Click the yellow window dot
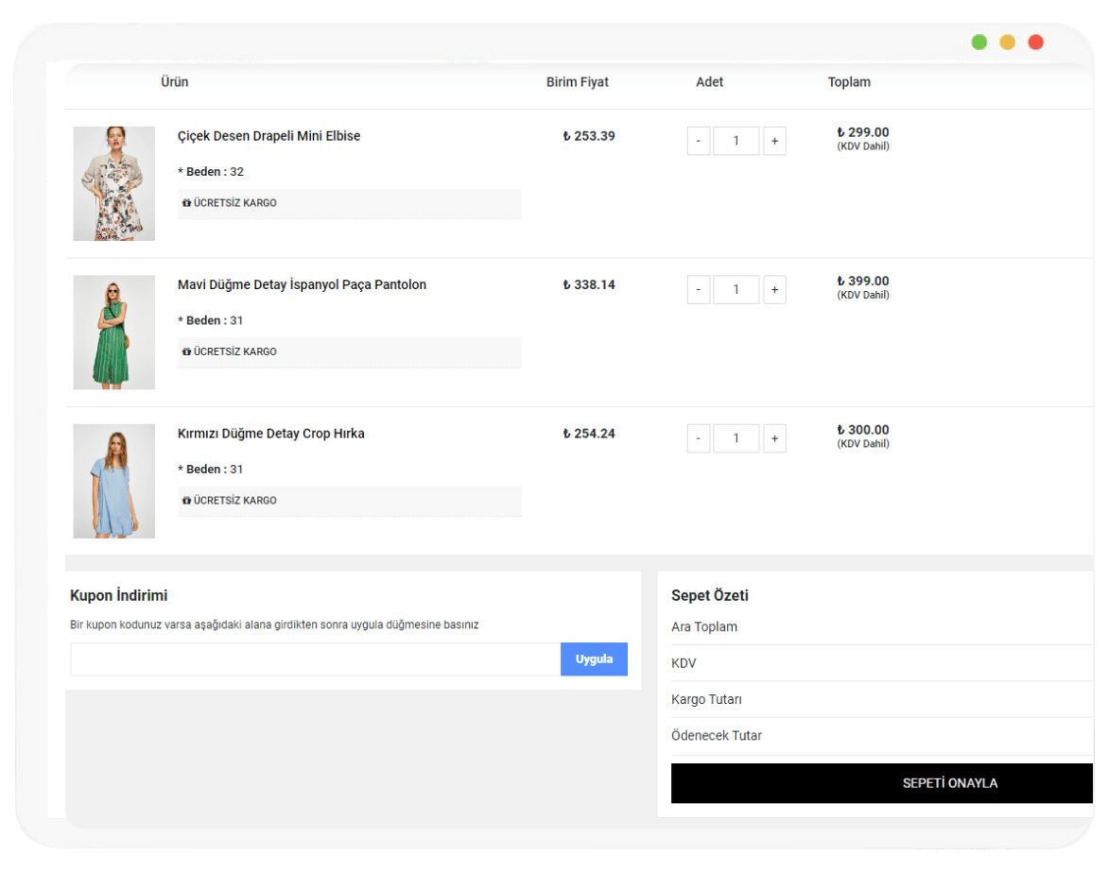This screenshot has height=873, width=1108. [1008, 42]
